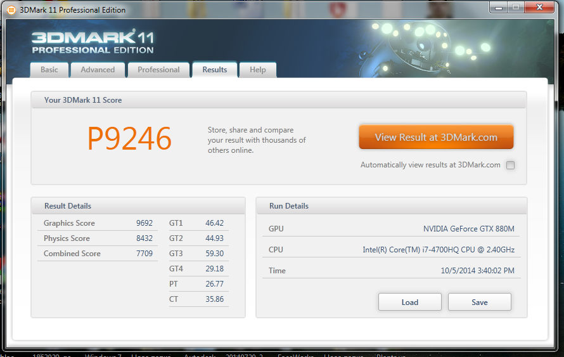Select the Combined Score value 7709

coord(144,254)
